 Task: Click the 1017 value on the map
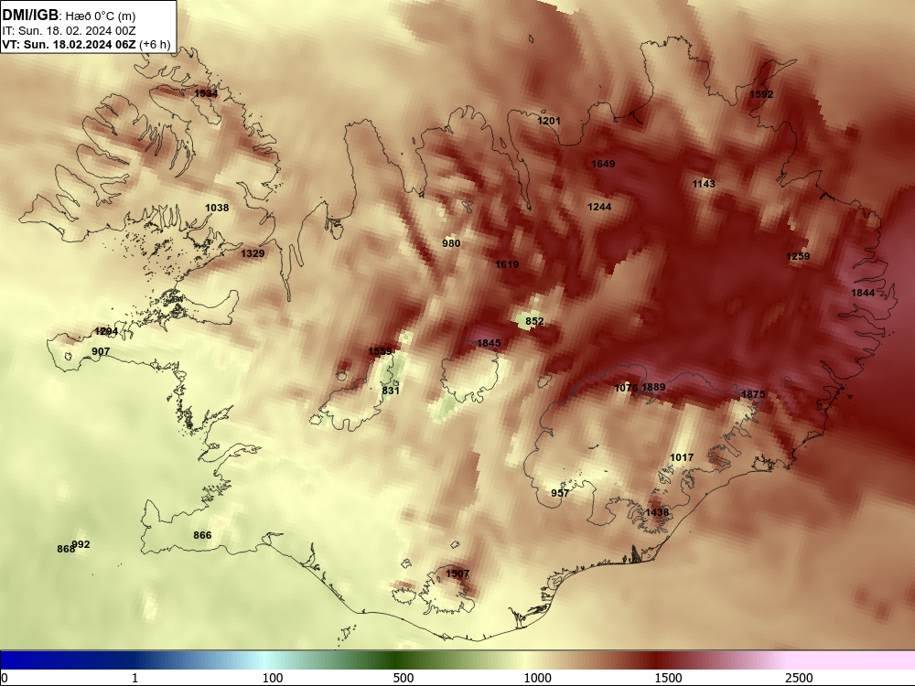682,457
